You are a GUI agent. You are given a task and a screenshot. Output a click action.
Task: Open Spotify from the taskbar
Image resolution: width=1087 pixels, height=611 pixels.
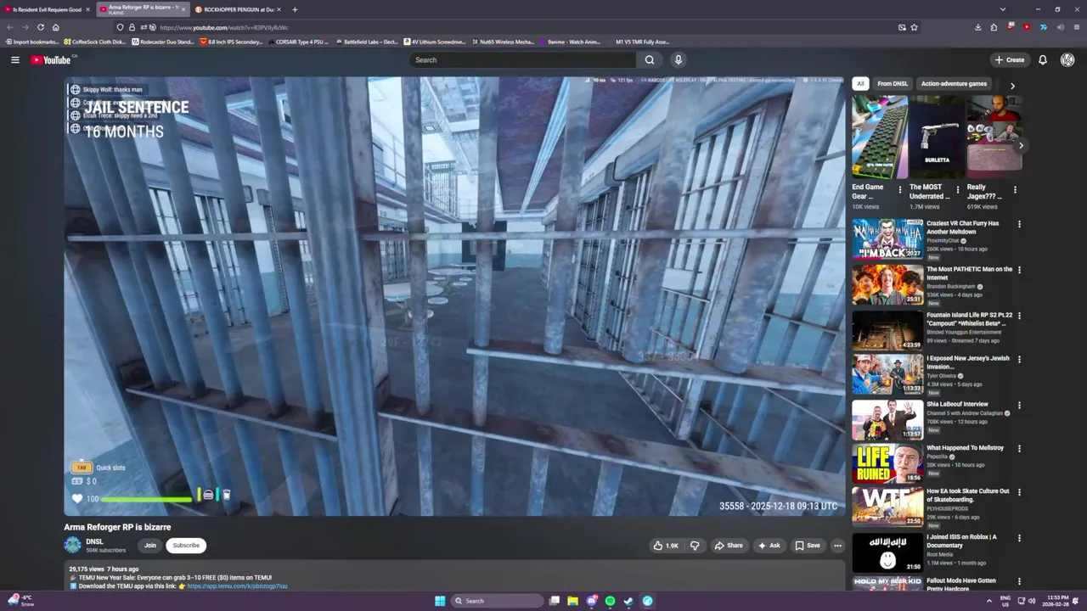[610, 601]
